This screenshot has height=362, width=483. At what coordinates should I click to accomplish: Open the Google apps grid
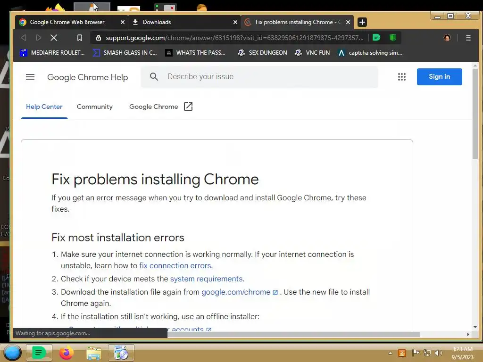[x=402, y=77]
